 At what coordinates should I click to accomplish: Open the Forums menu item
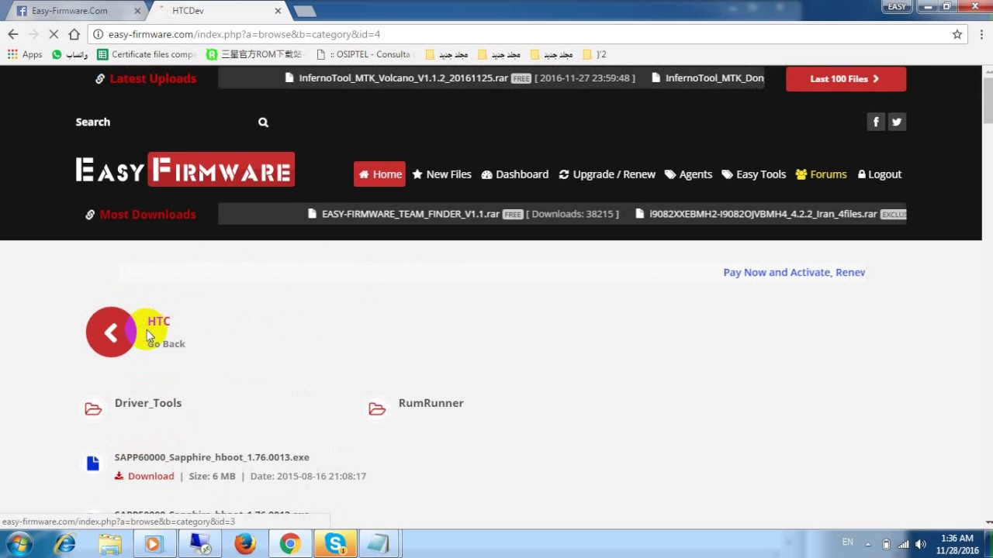click(x=821, y=174)
